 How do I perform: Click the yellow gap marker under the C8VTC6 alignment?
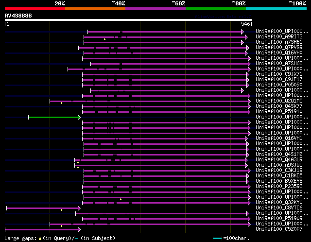[62, 210]
